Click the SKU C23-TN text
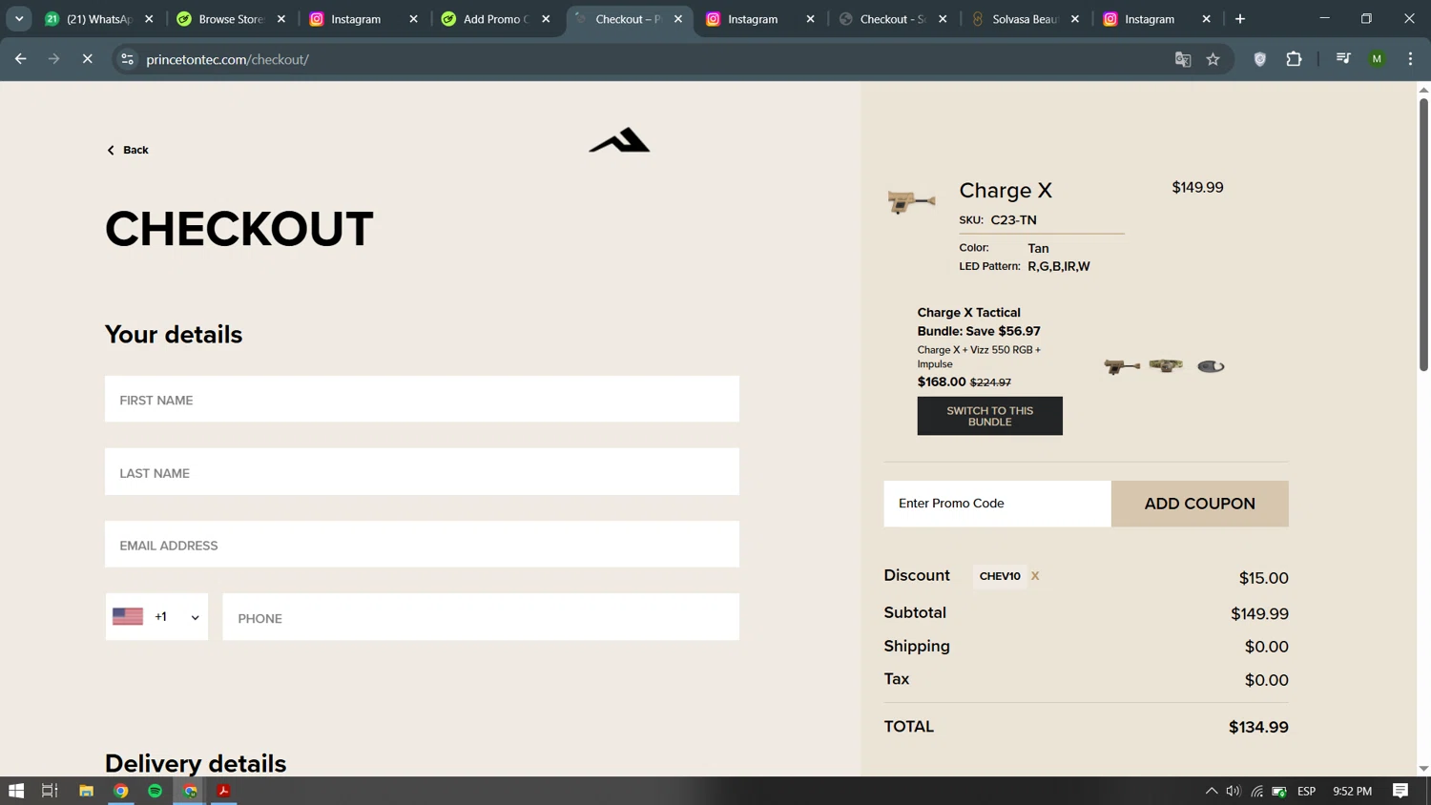Image resolution: width=1431 pixels, height=805 pixels. [x=998, y=220]
